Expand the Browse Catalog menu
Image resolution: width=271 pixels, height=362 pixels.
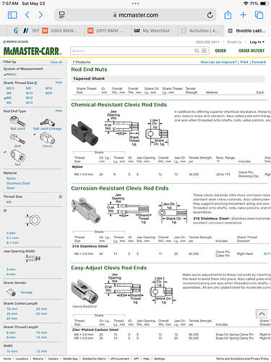coord(16,42)
